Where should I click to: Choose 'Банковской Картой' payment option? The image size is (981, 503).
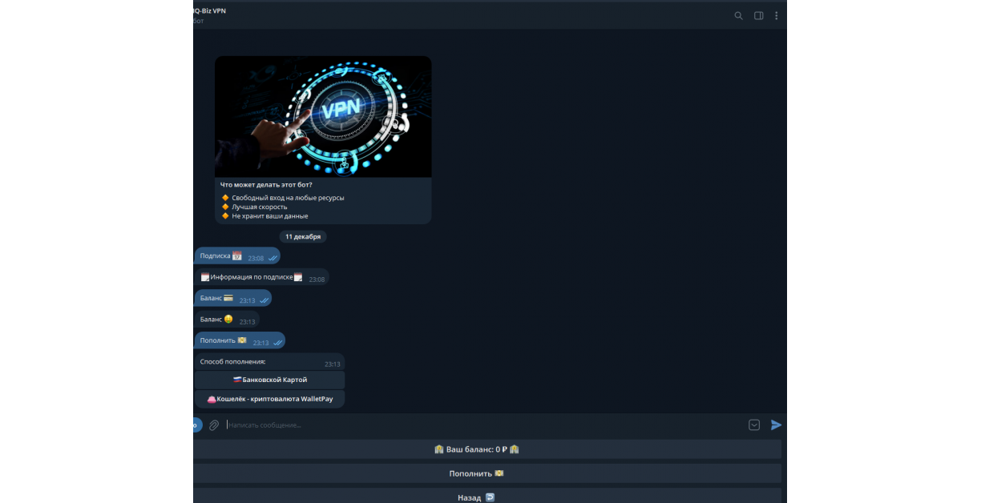click(269, 380)
